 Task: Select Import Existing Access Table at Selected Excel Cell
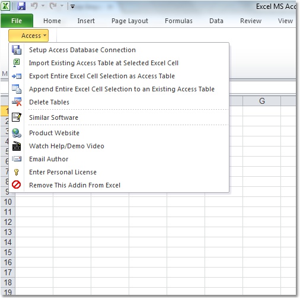coord(119,63)
